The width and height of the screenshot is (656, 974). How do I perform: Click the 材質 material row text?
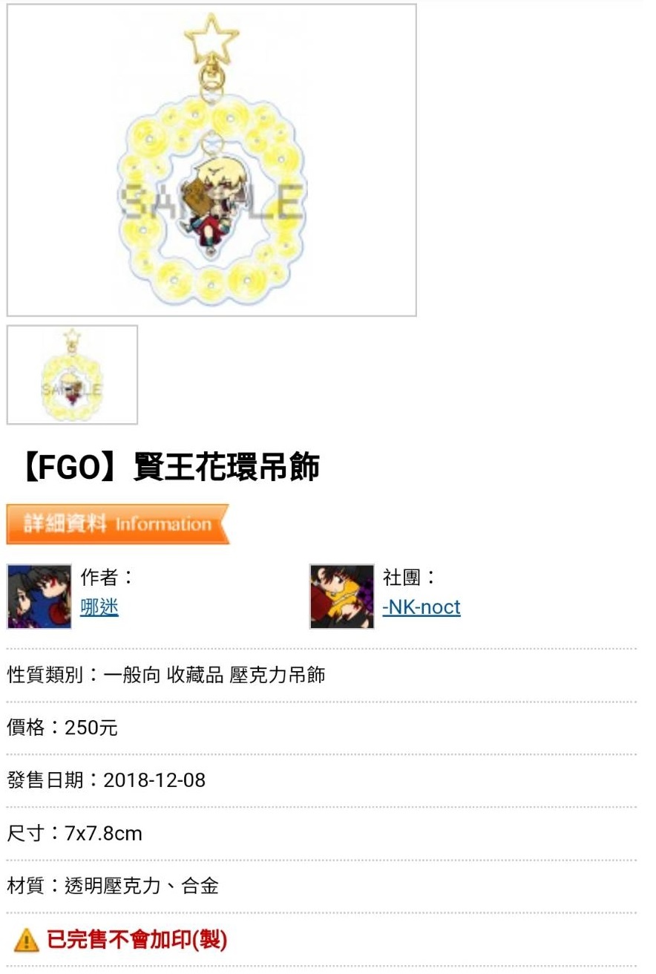pyautogui.click(x=113, y=886)
